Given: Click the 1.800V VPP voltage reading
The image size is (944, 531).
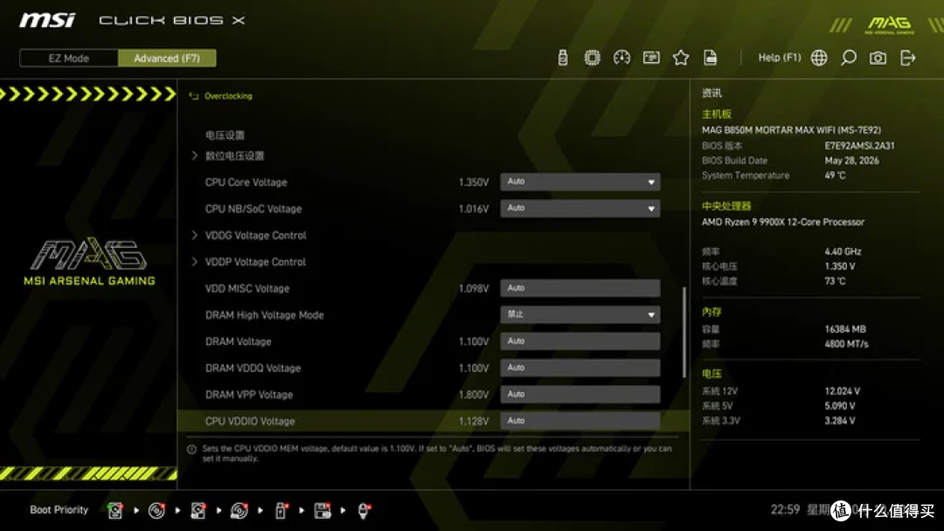Looking at the screenshot, I should pos(474,395).
